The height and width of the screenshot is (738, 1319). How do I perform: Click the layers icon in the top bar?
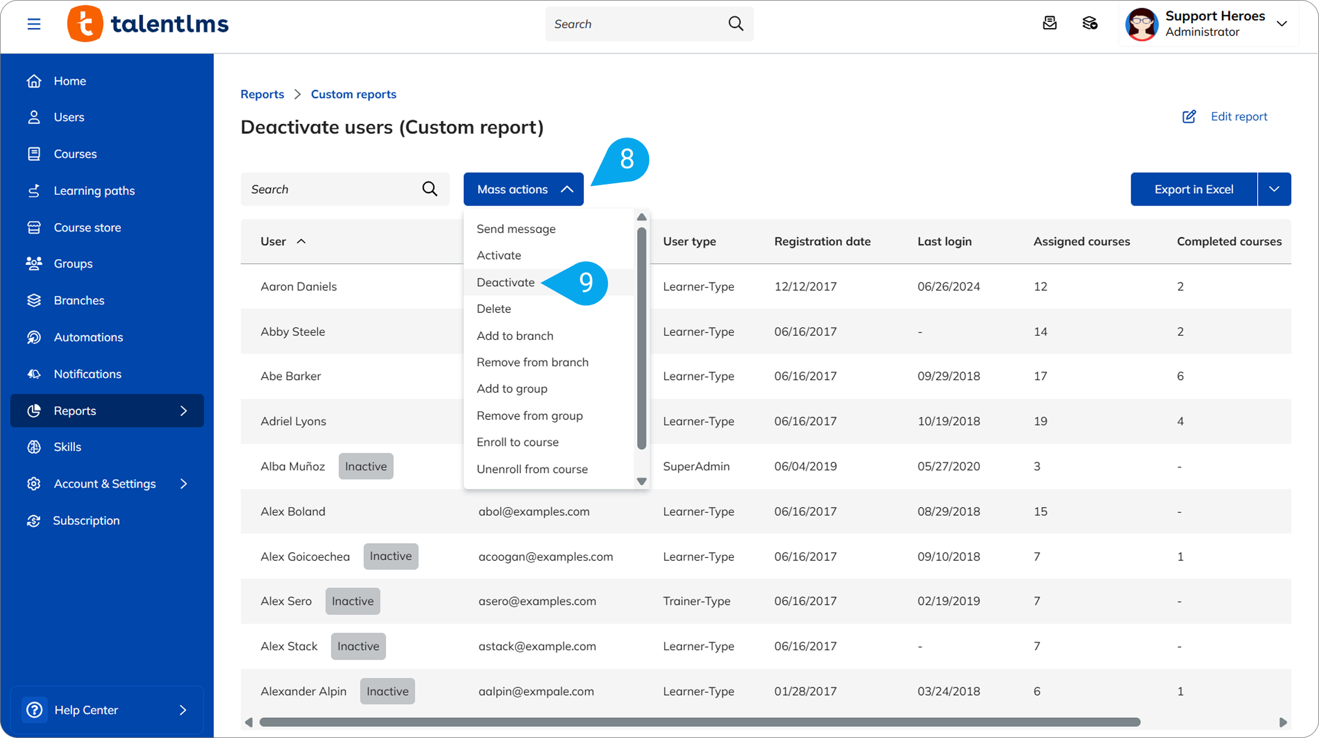pyautogui.click(x=1089, y=23)
